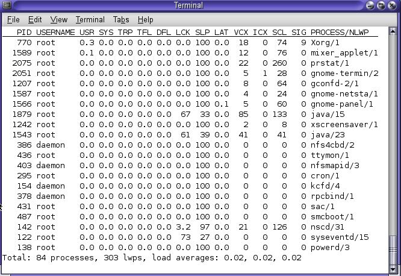Select the xscreensaver/1 process name
This screenshot has width=401, height=276.
coord(344,124)
